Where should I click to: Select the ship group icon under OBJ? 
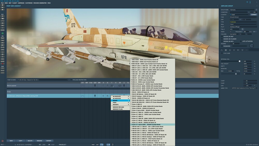(2, 43)
